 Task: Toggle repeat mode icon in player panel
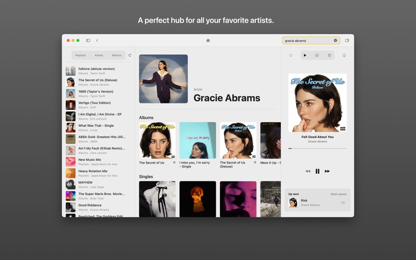point(291,56)
